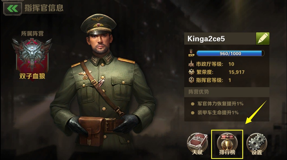Select the 军官体力恢复提升1% bonus entry

217,104
